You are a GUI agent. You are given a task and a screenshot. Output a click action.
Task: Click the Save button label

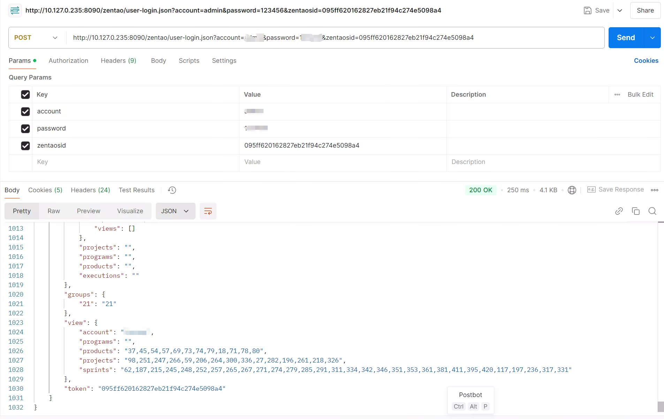pyautogui.click(x=602, y=10)
